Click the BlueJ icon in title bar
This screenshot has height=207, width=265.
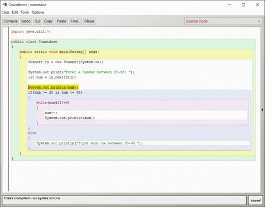point(5,4)
